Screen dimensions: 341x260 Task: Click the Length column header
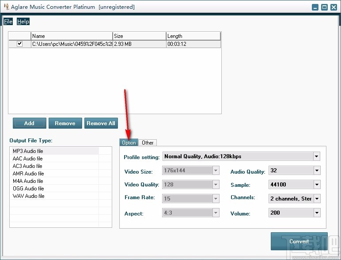coord(193,36)
